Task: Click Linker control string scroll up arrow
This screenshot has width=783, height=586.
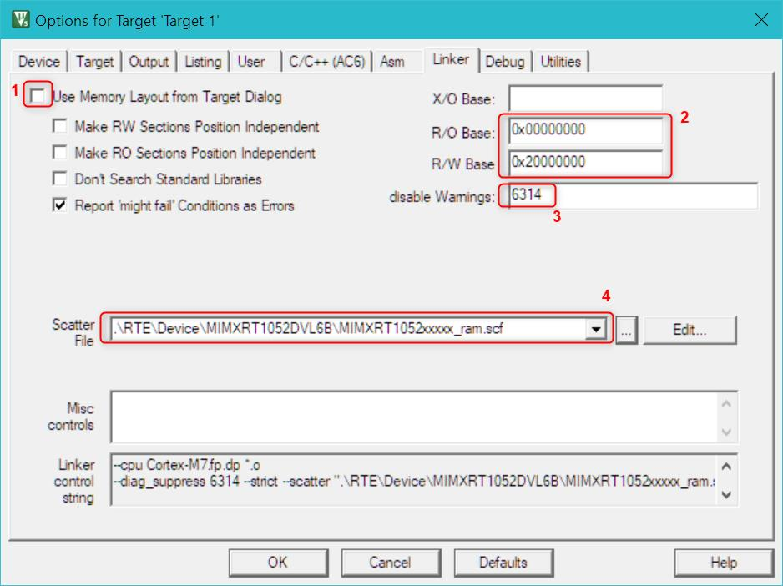Action: 726,467
